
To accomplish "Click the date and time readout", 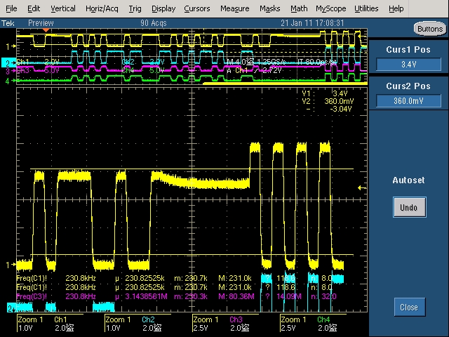I will pyautogui.click(x=312, y=23).
